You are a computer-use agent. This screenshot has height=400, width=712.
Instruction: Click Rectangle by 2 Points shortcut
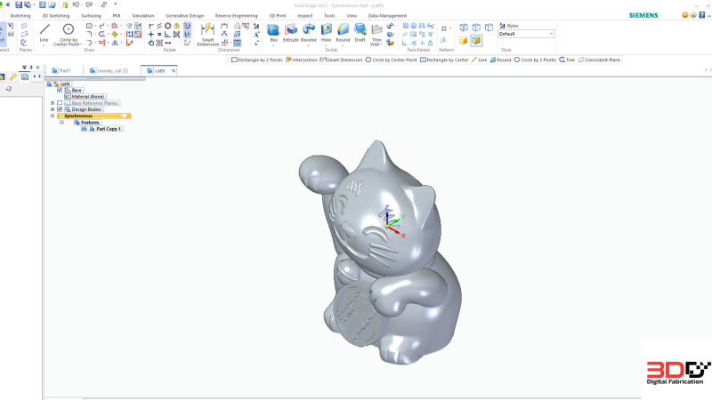(257, 60)
